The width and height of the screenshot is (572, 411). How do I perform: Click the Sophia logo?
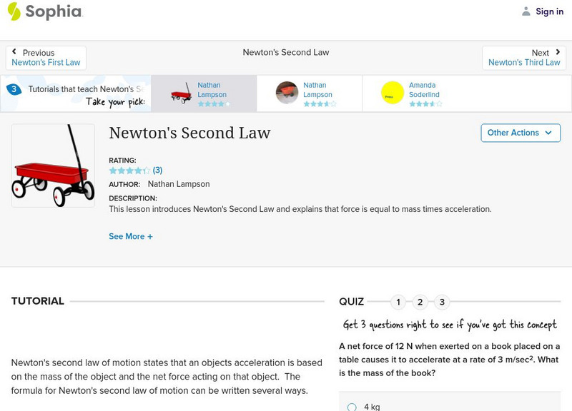pyautogui.click(x=44, y=11)
